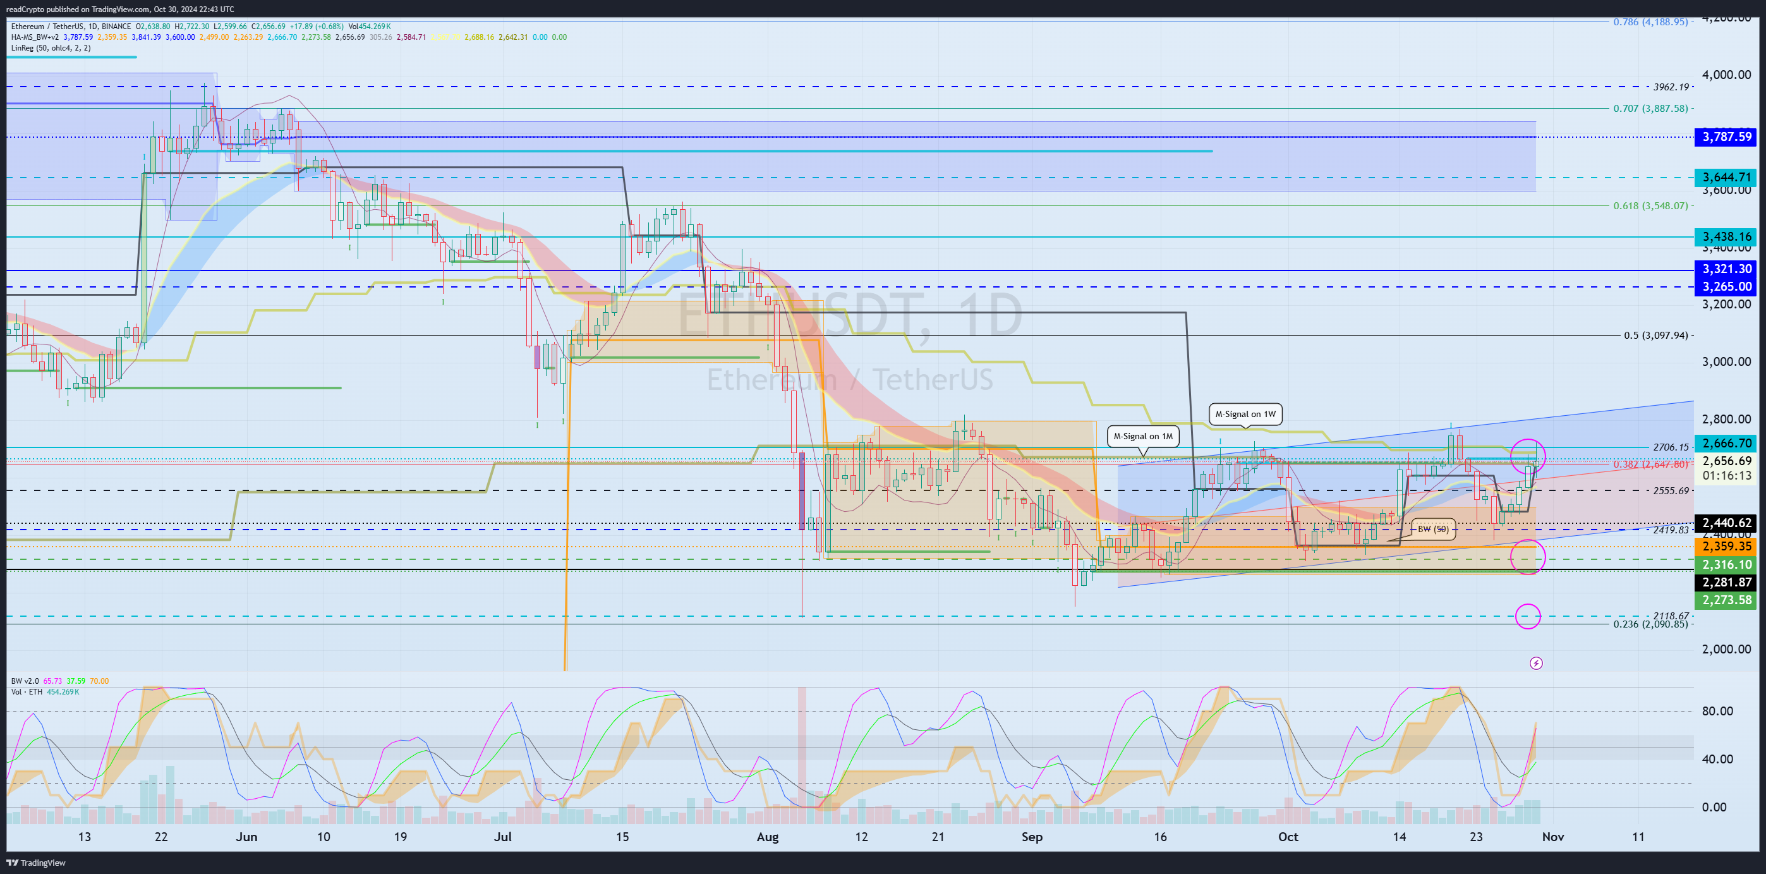This screenshot has height=874, width=1766.
Task: Click the 'Oct' date on time axis
Action: tap(1288, 837)
